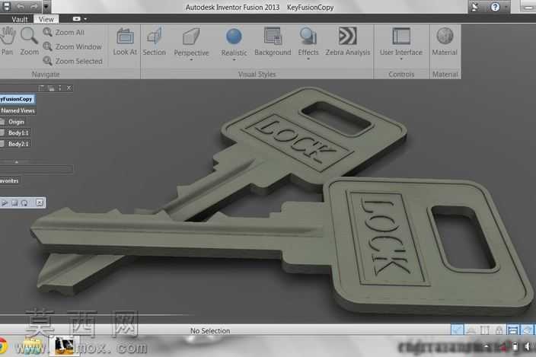Screen dimensions: 536x357
Task: Select the Named Views node
Action: point(18,110)
